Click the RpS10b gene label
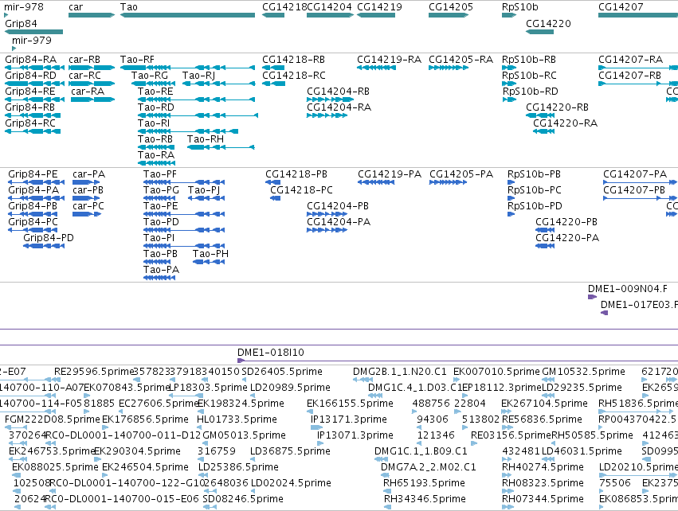Viewport: 678px width, 511px height. [520, 7]
